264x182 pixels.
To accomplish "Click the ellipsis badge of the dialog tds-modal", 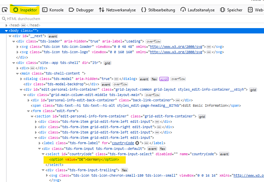I will [x=116, y=79].
